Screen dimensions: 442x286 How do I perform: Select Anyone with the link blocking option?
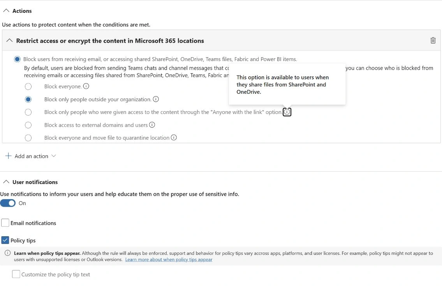pos(28,112)
